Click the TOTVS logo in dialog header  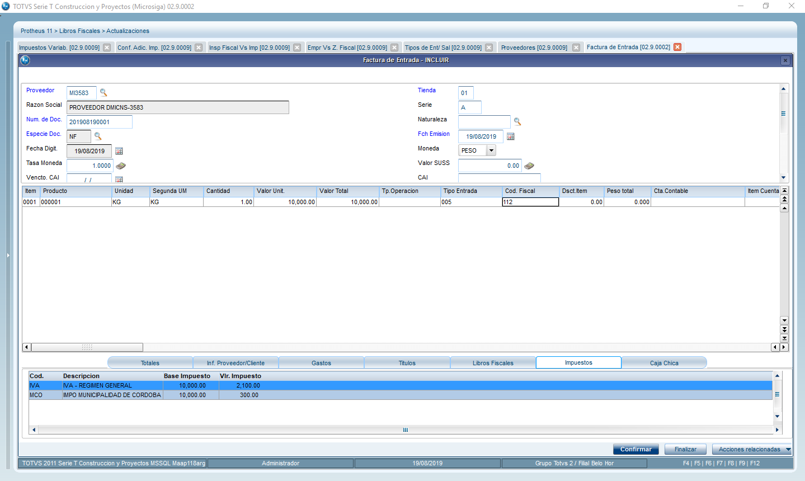click(25, 60)
